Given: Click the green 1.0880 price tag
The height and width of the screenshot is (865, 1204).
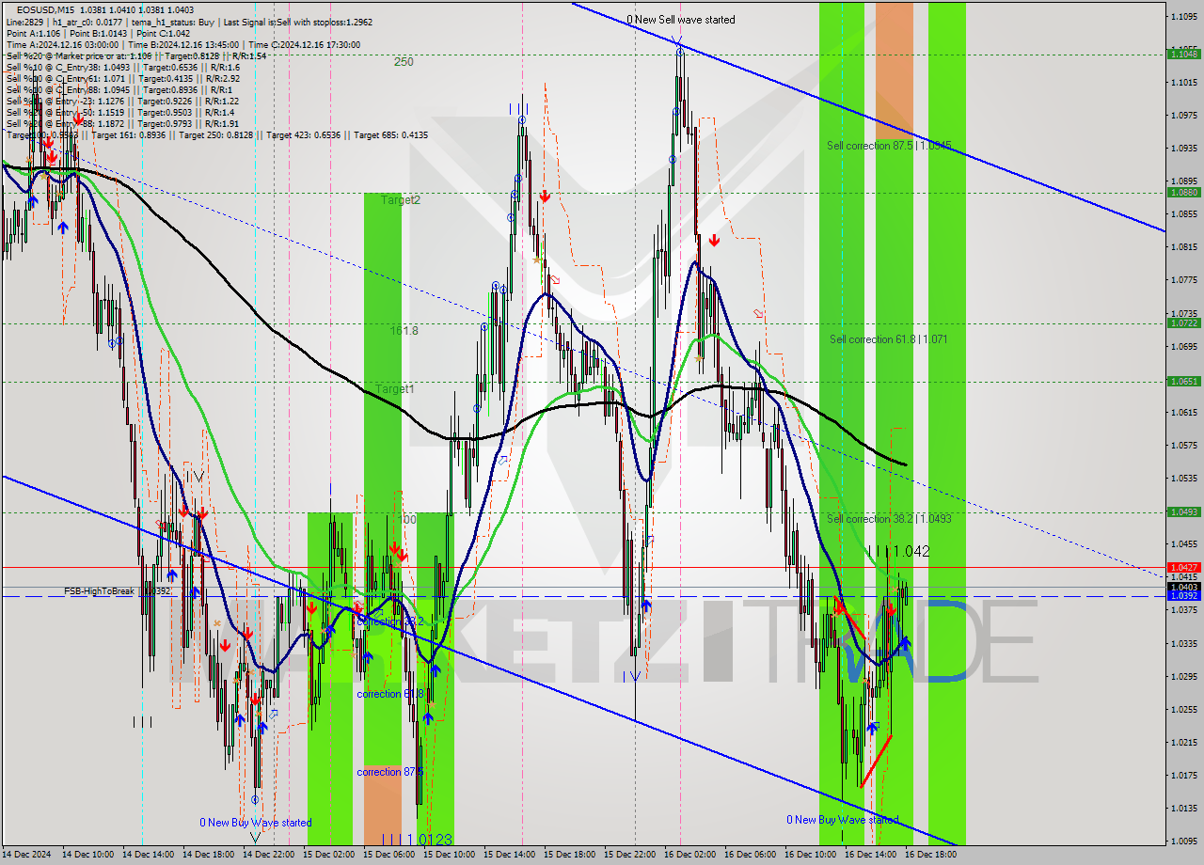Looking at the screenshot, I should 1183,192.
